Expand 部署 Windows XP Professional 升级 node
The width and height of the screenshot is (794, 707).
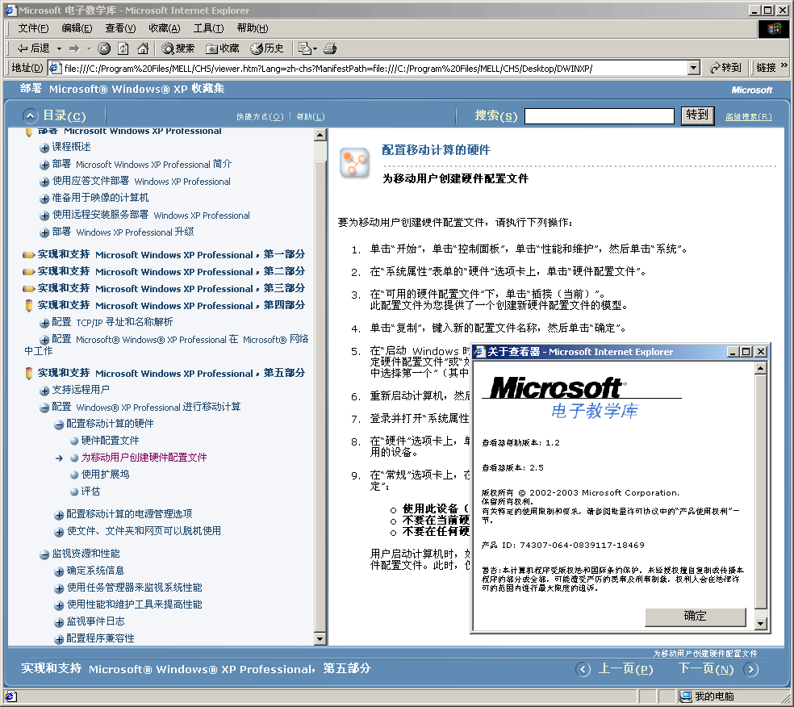point(44,233)
